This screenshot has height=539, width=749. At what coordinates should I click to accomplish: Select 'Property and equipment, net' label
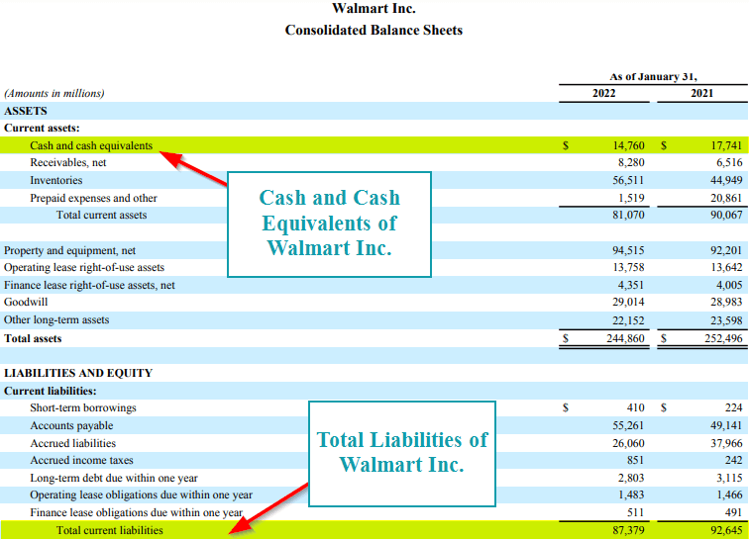(69, 250)
